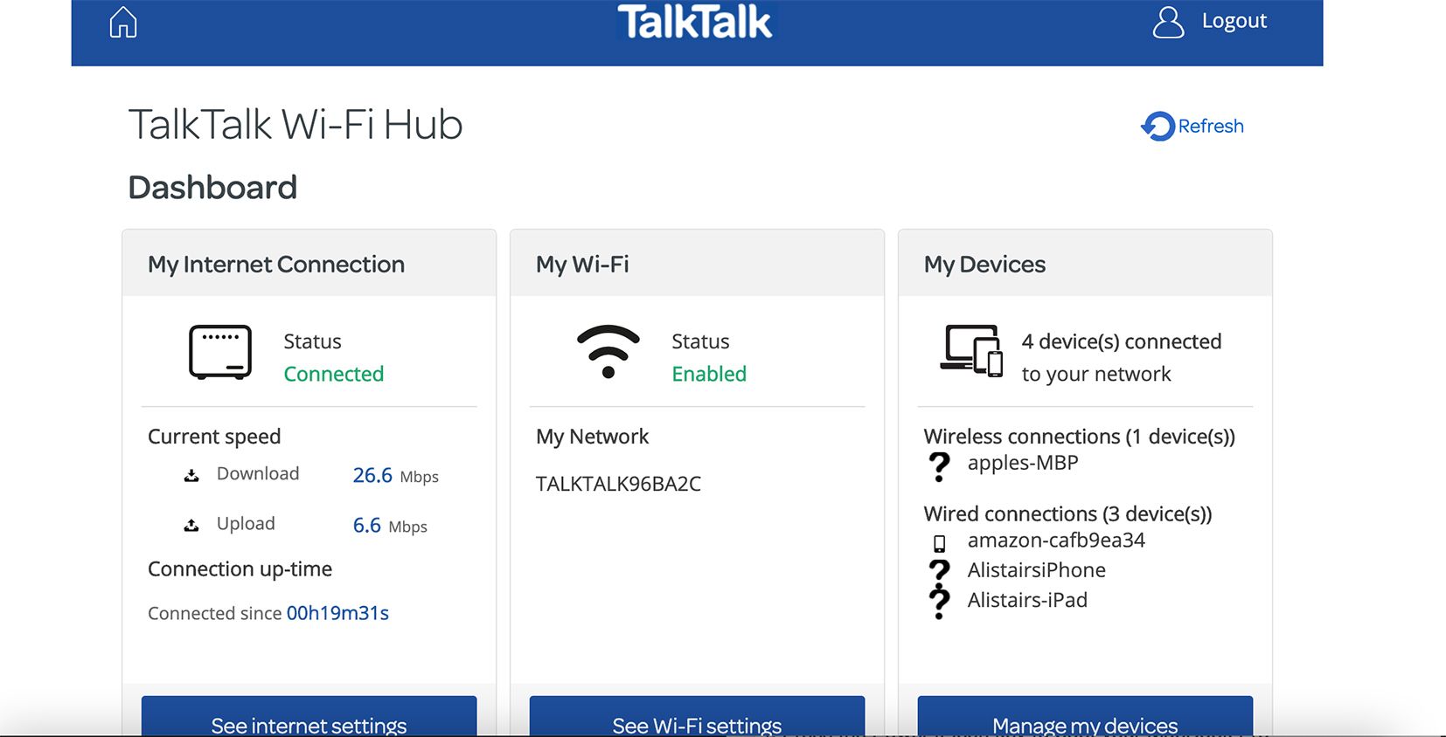Click question mark icon beside AlistairsiPhone

click(x=939, y=572)
